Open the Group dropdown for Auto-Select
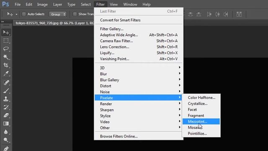 (58, 14)
